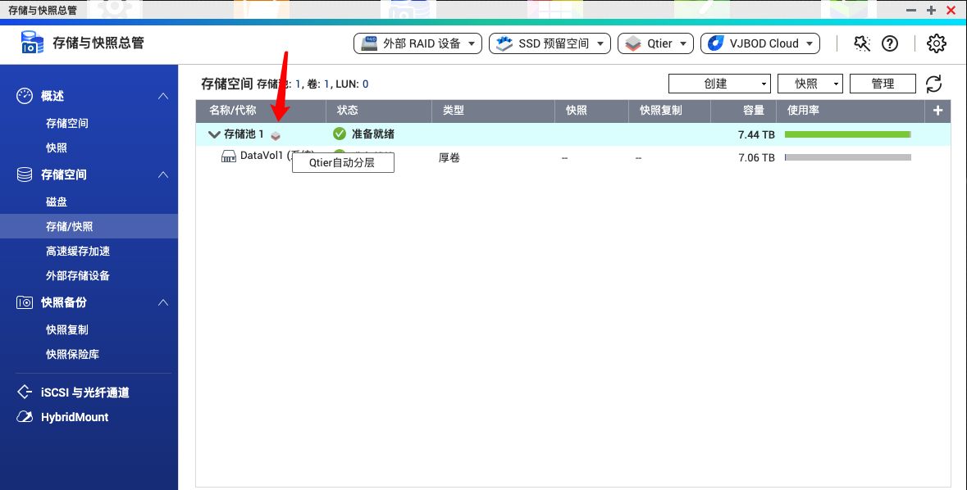The width and height of the screenshot is (967, 490).
Task: Click the 管理 button
Action: pos(883,84)
